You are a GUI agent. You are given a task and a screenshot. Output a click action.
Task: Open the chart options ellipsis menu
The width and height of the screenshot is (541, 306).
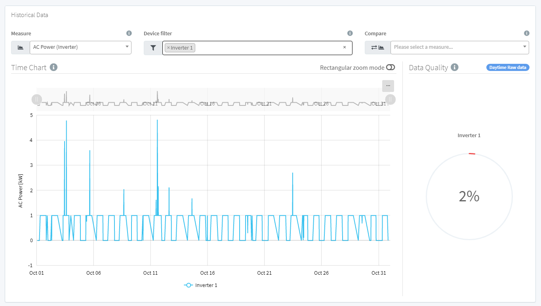388,86
